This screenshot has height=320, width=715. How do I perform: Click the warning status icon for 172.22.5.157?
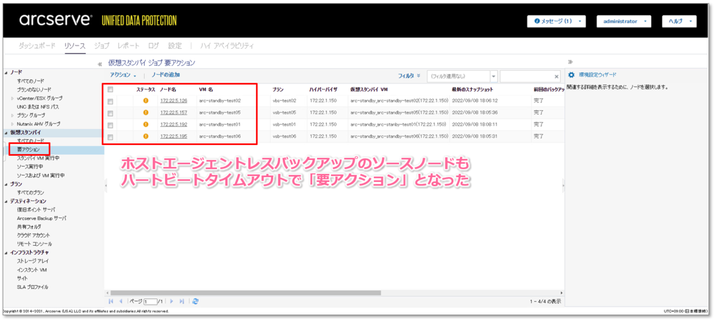[x=145, y=112]
